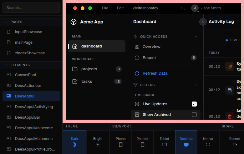The height and width of the screenshot is (154, 244).
Task: Select the Bright theme sun icon
Action: [x=98, y=144]
